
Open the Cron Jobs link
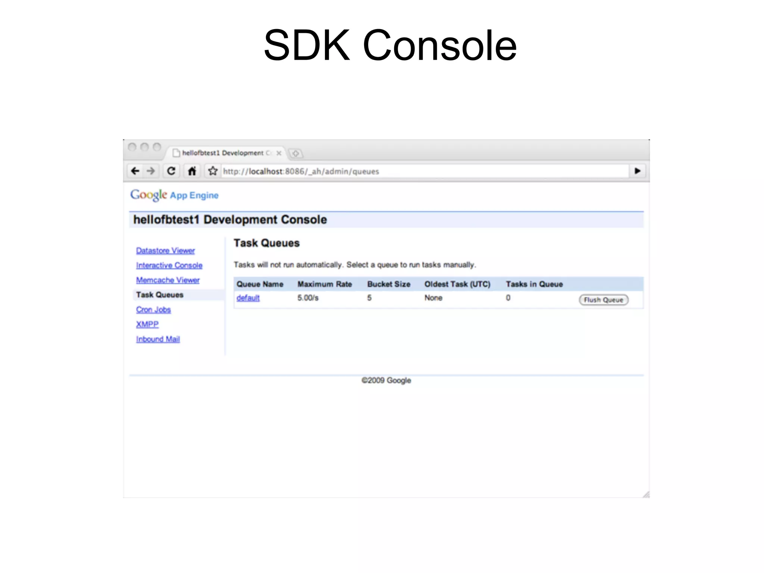click(153, 310)
